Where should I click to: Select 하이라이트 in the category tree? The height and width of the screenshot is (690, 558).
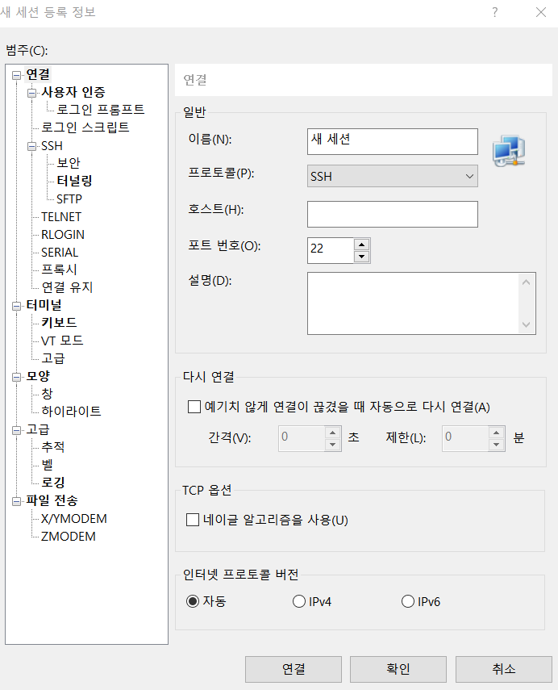[71, 411]
